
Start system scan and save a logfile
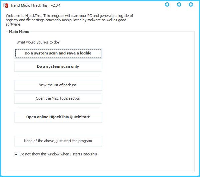coord(58,53)
